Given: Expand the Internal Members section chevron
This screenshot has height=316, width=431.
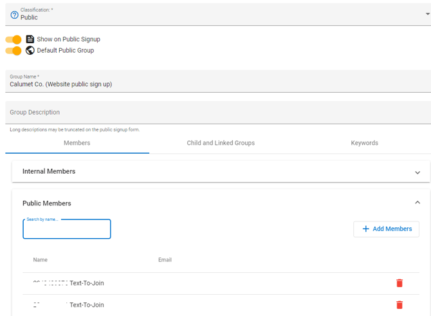Looking at the screenshot, I should click(417, 172).
